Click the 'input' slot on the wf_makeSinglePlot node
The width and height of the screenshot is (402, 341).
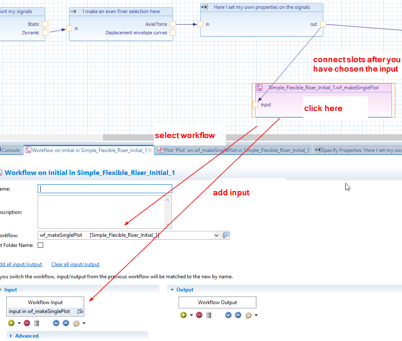point(255,105)
